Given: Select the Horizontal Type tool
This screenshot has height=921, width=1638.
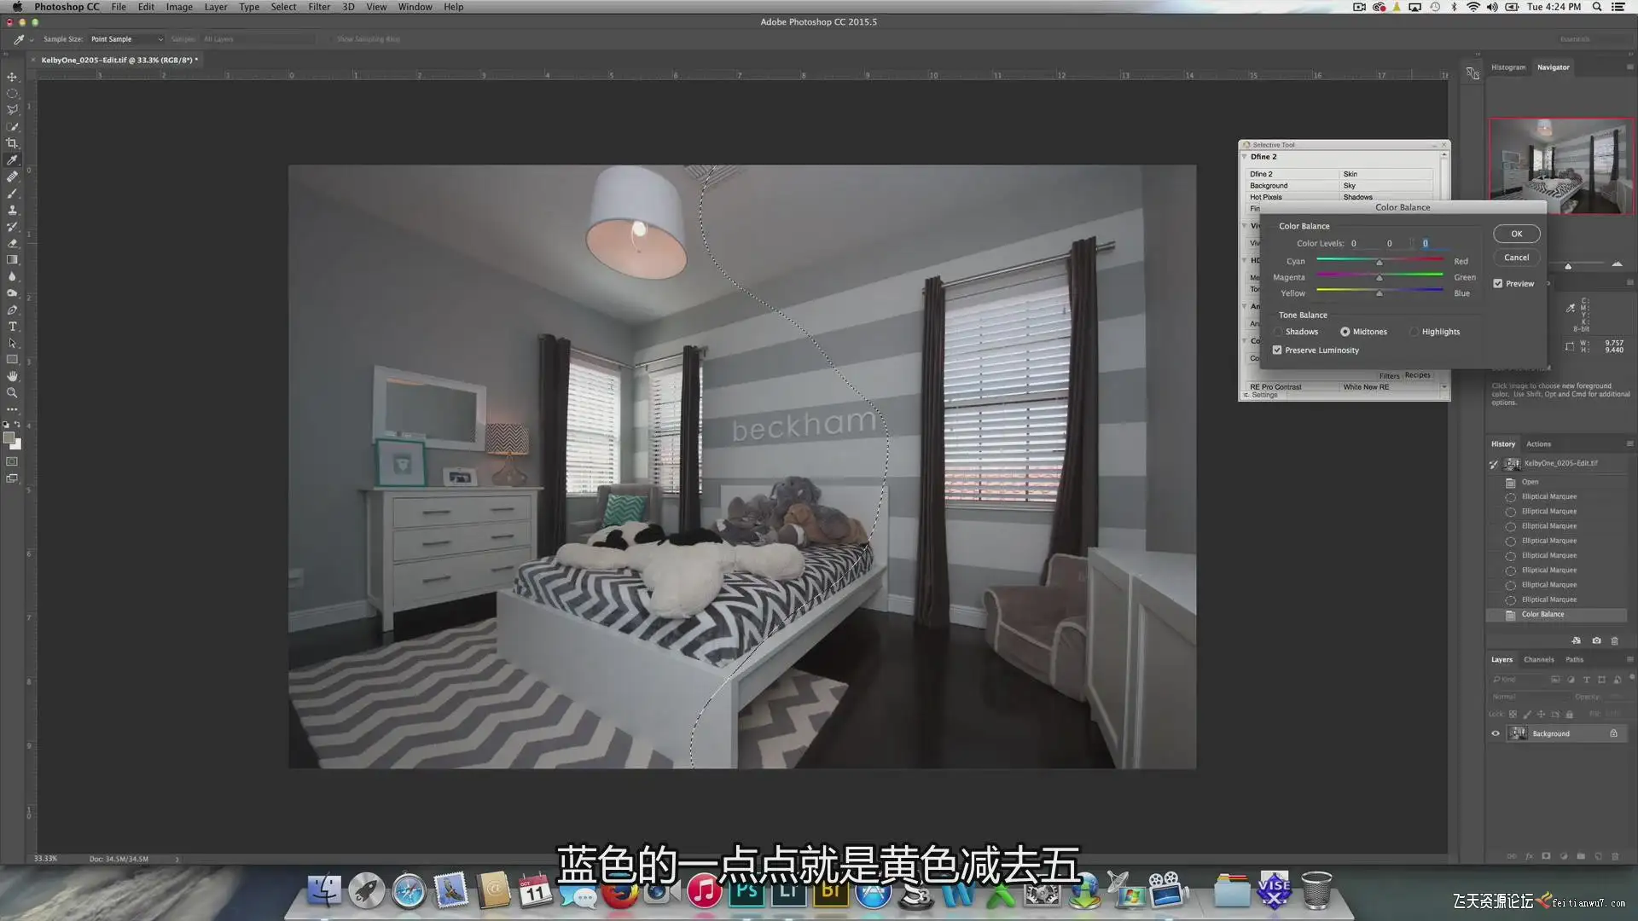Looking at the screenshot, I should [x=12, y=327].
